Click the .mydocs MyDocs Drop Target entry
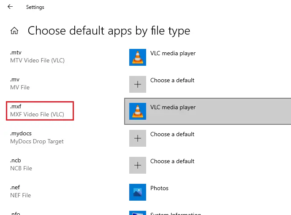Viewport: 291px width, 215px height. click(x=37, y=137)
